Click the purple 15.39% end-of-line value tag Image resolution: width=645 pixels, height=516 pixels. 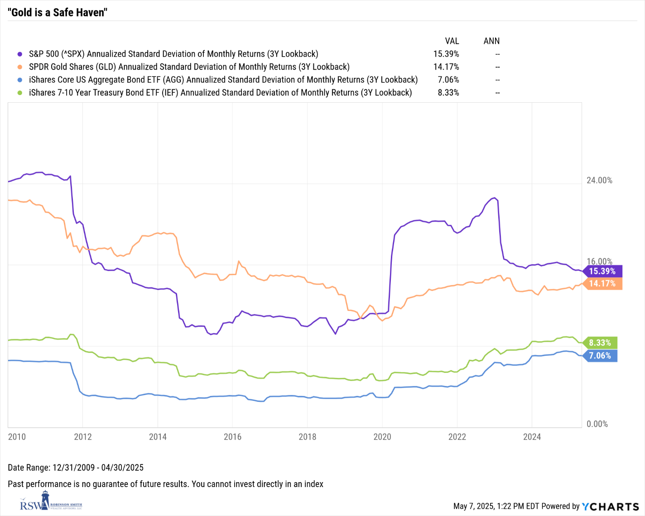[x=602, y=271]
